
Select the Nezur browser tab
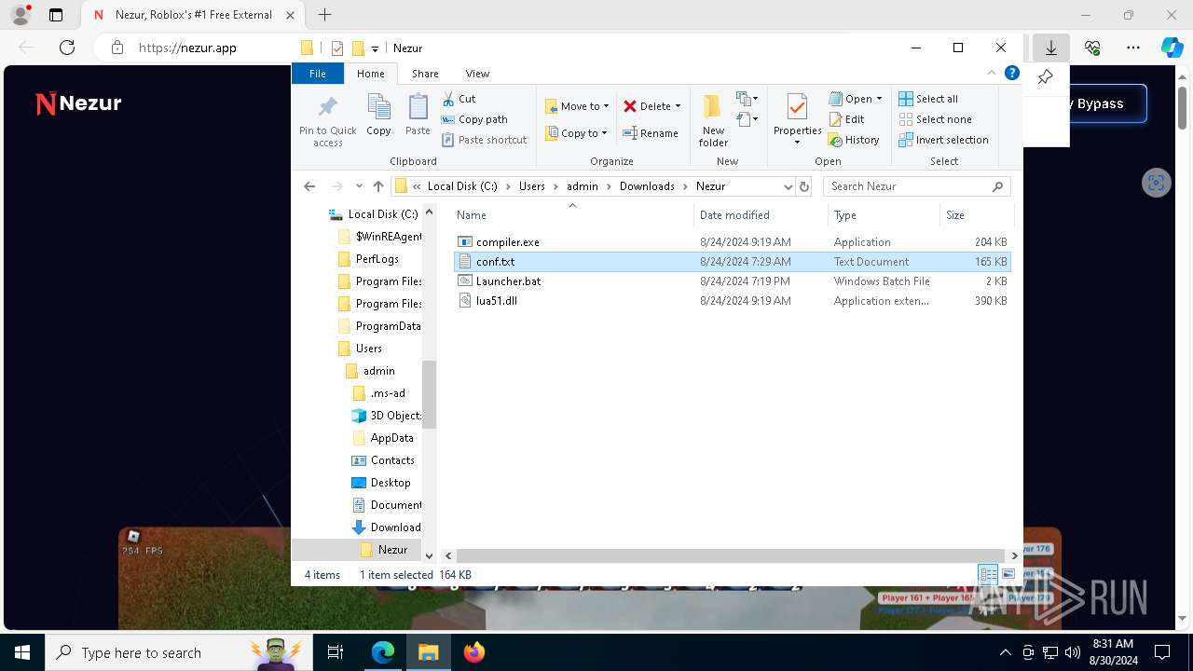(191, 15)
